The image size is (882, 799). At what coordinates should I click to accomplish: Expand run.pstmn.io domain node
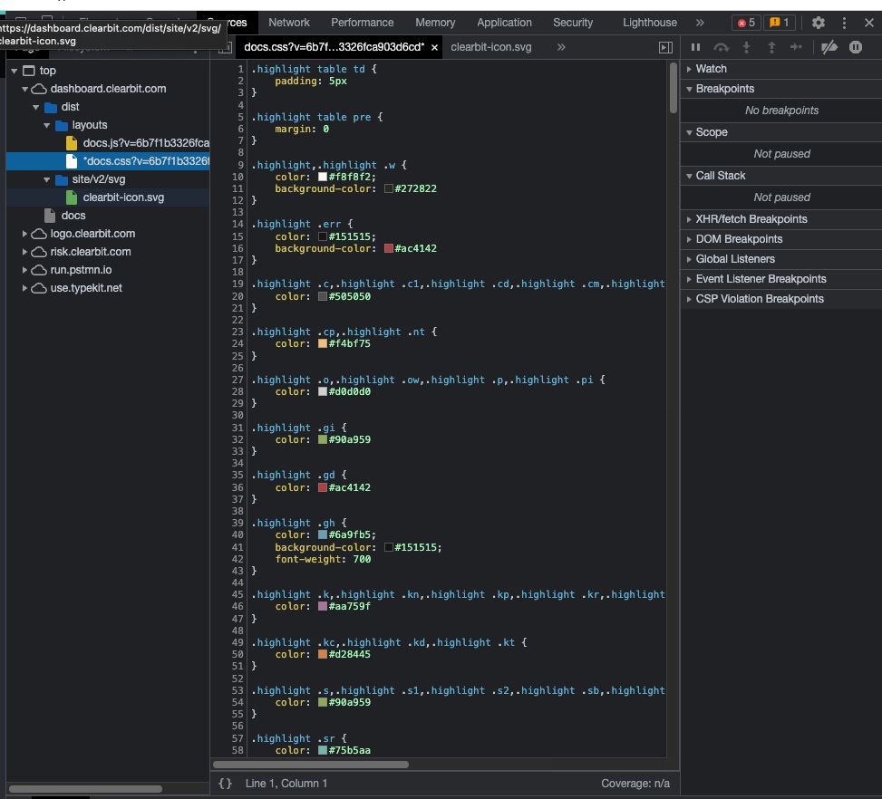point(24,270)
